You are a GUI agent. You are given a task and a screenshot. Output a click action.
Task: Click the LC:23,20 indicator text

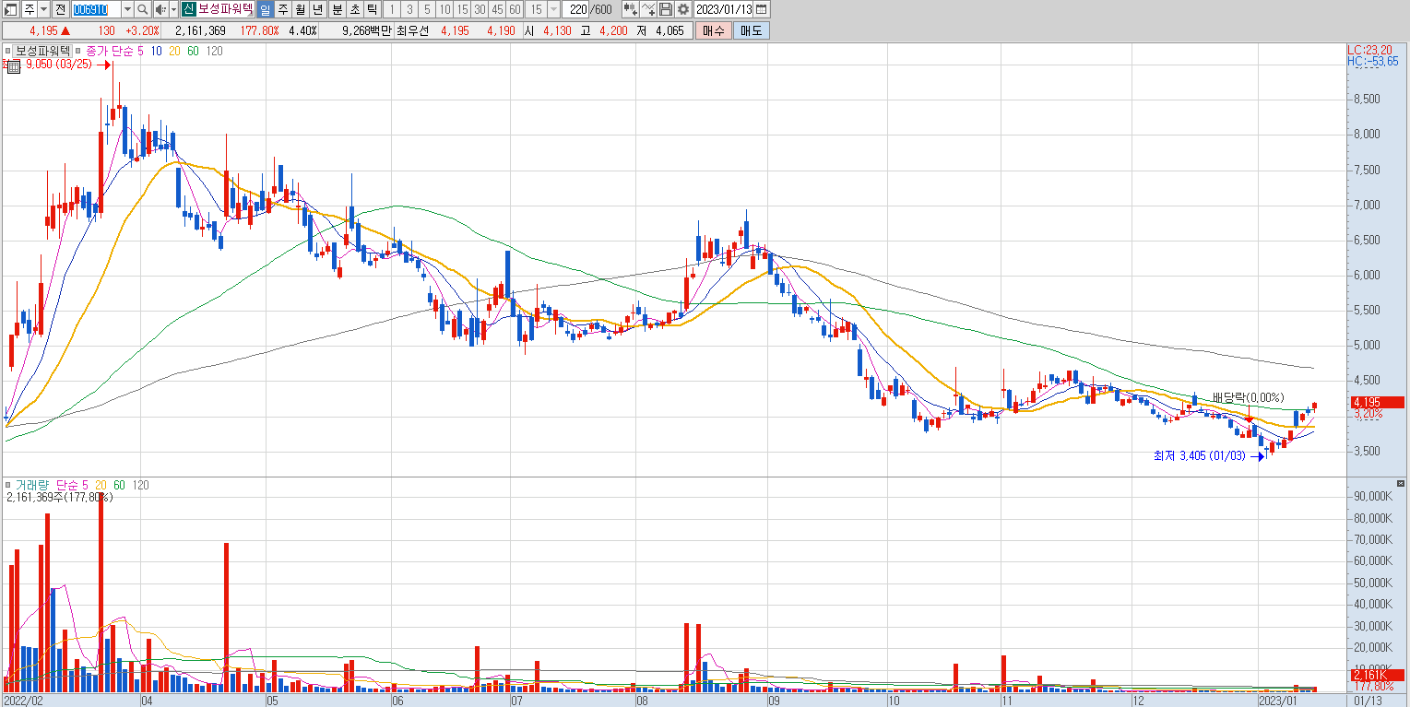[x=1369, y=50]
